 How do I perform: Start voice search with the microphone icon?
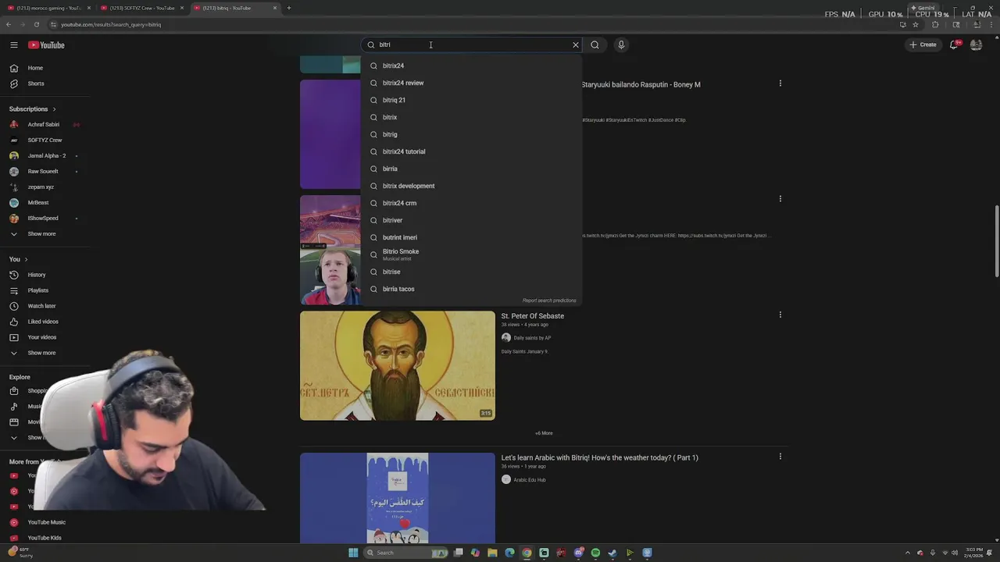coord(621,44)
